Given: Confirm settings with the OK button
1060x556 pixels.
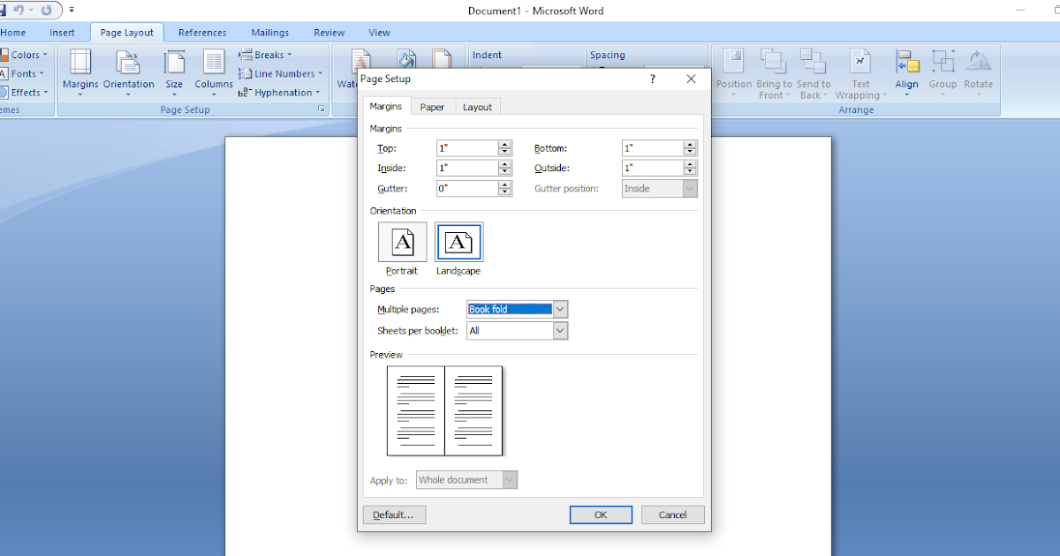Looking at the screenshot, I should click(601, 515).
